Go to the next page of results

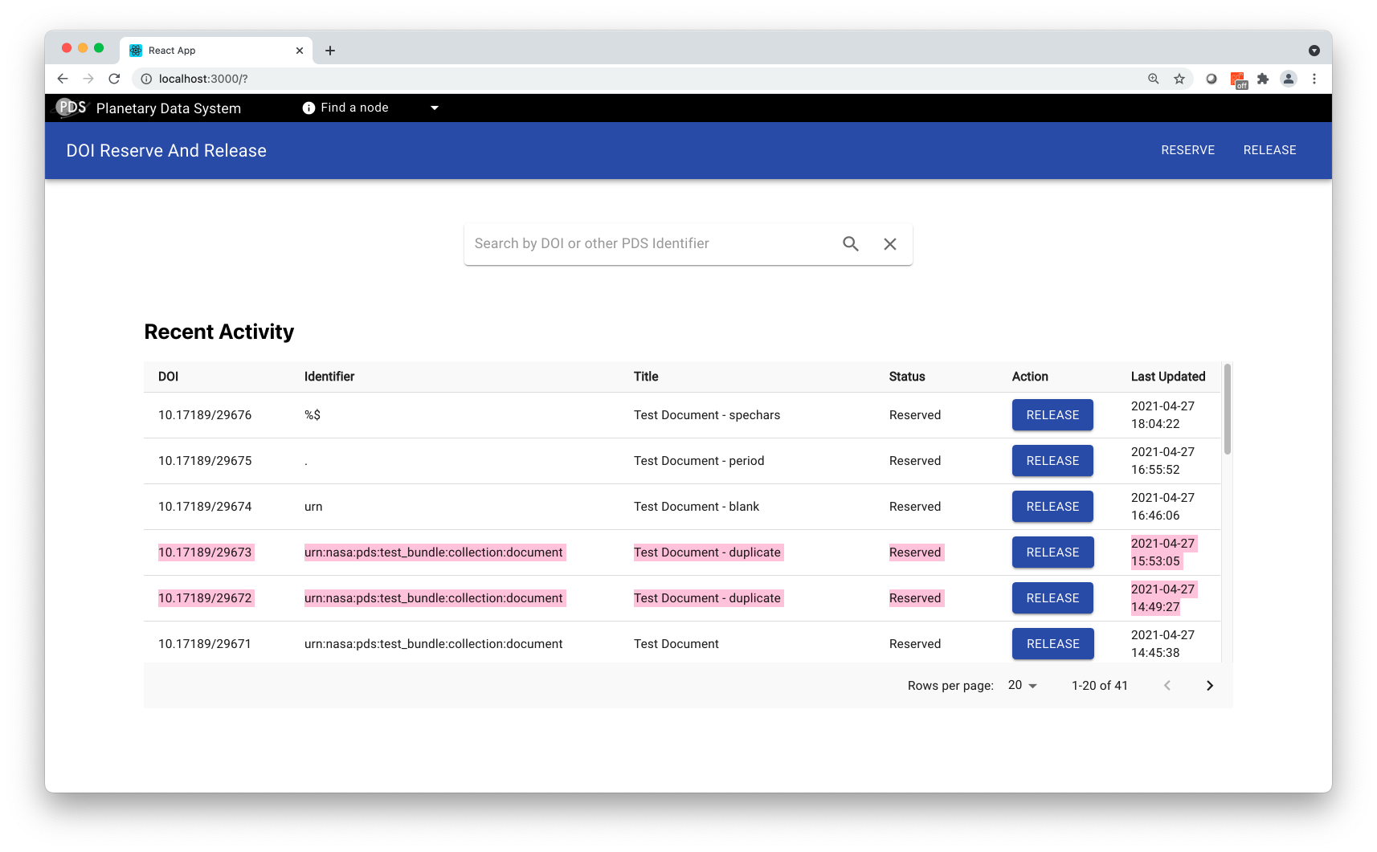[x=1209, y=685]
